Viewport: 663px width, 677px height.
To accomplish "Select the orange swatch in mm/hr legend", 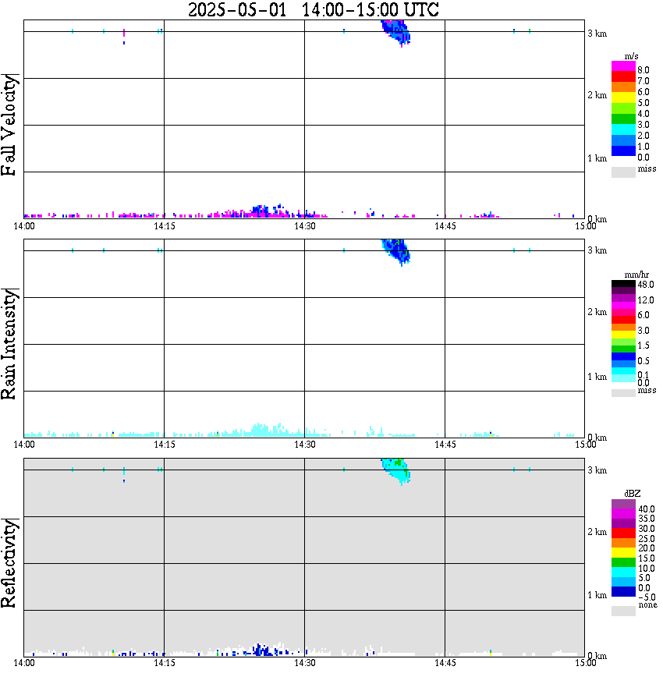I will click(623, 328).
